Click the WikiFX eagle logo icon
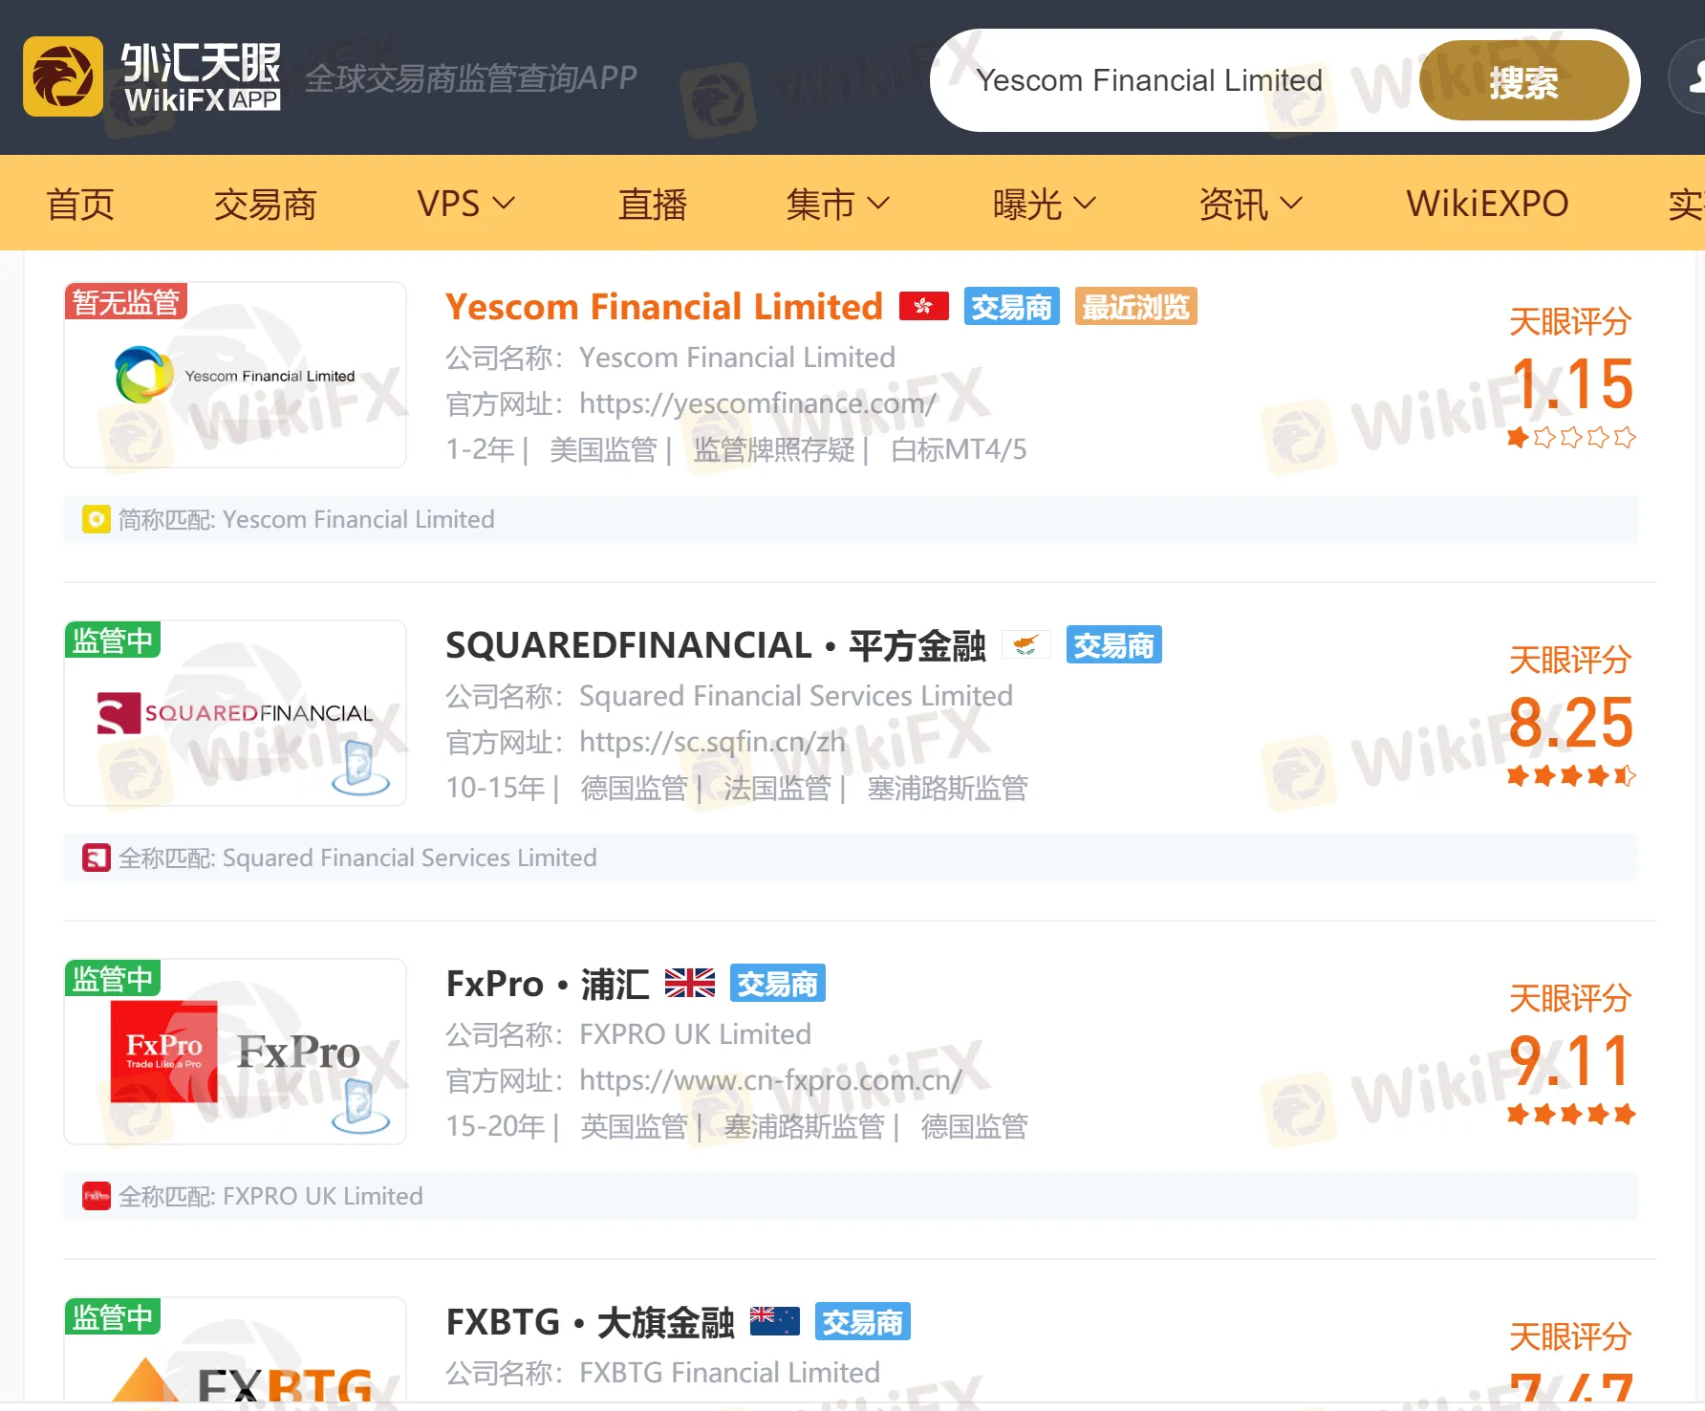 pyautogui.click(x=63, y=76)
